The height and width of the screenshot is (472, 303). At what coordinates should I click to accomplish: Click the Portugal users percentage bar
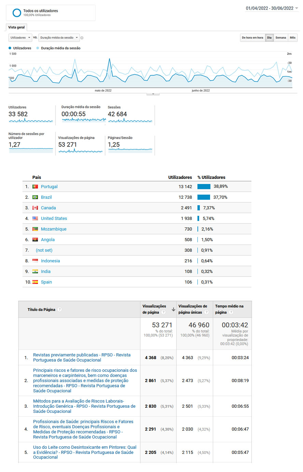(204, 187)
